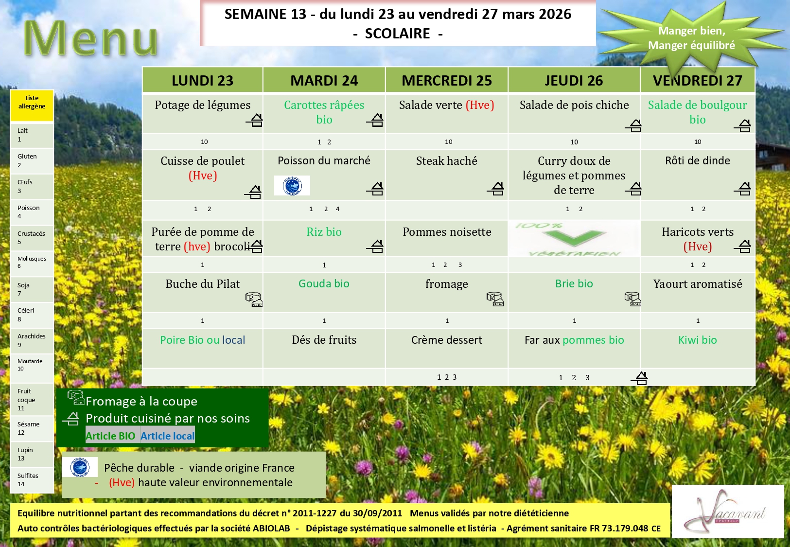
Task: Select the LUNDI 23 column header
Action: pos(202,80)
